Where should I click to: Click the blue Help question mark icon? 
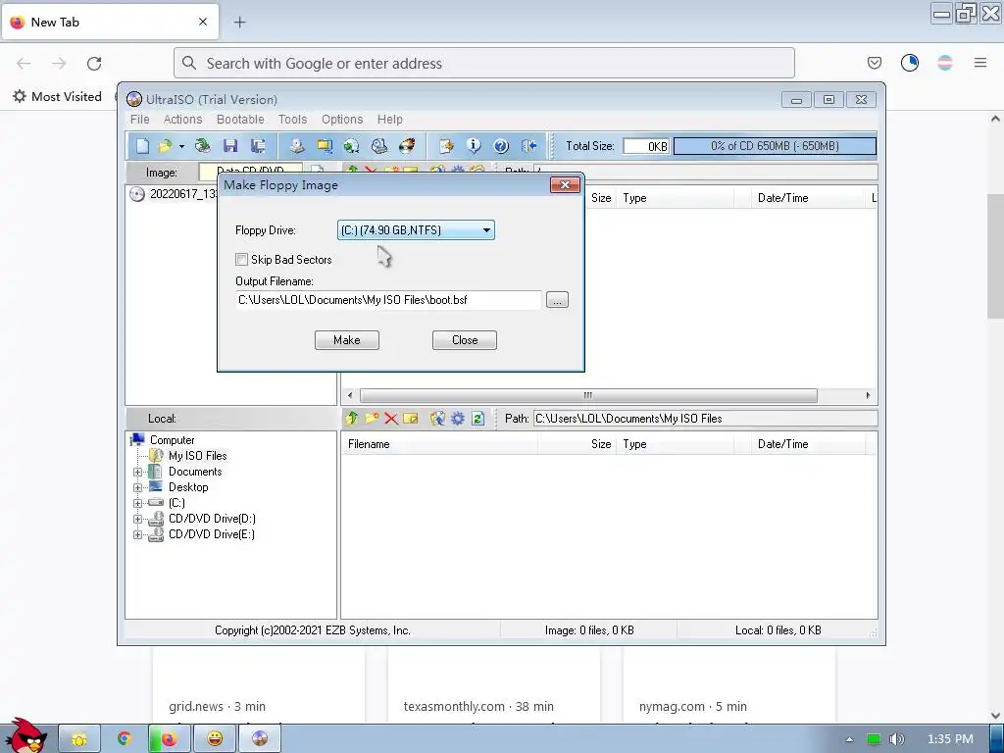[501, 146]
